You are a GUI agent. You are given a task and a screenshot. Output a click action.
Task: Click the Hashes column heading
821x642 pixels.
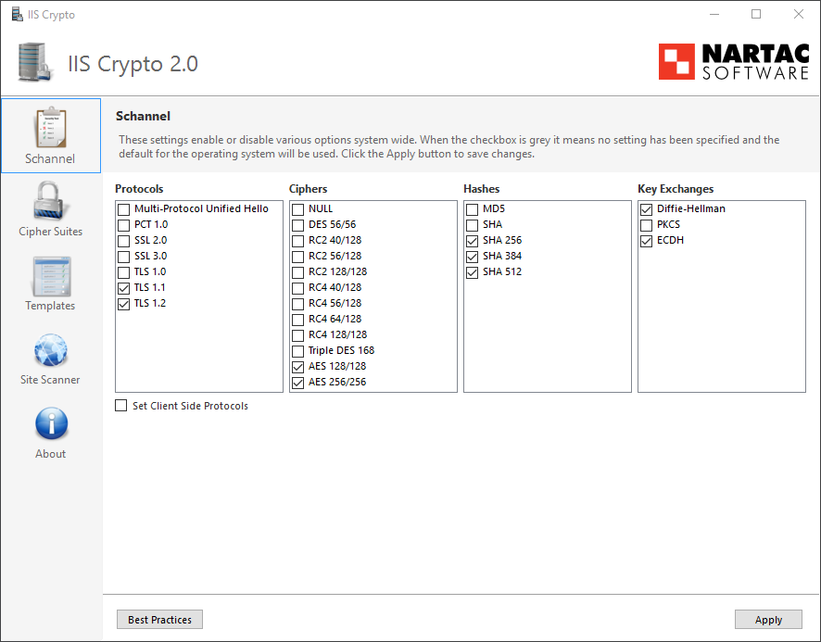[482, 189]
